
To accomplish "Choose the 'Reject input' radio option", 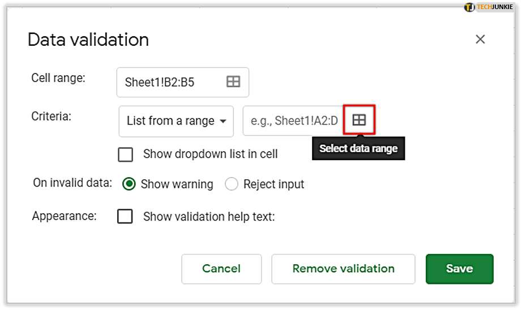I will tap(232, 184).
